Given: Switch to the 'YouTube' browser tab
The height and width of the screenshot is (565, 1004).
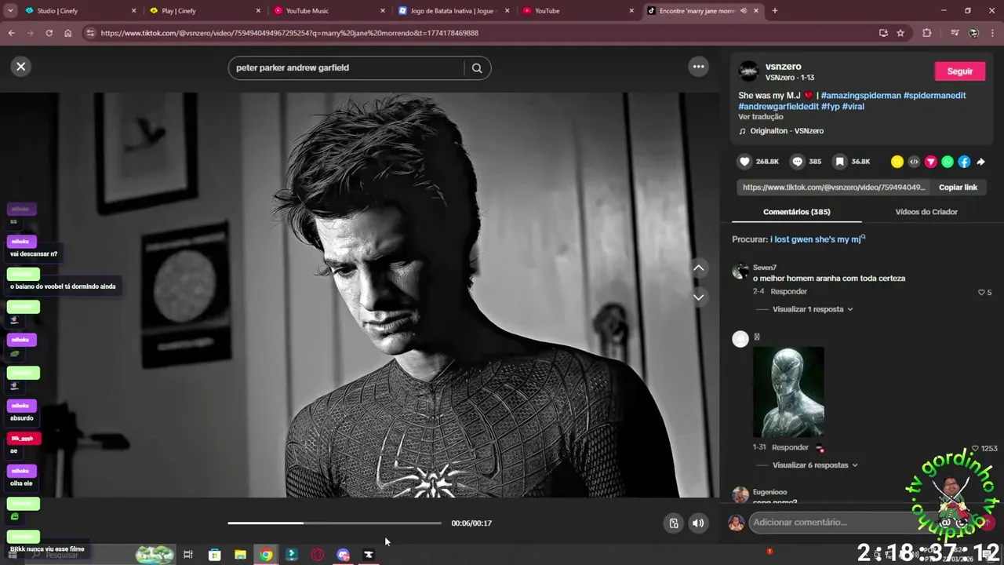Looking at the screenshot, I should tap(579, 11).
